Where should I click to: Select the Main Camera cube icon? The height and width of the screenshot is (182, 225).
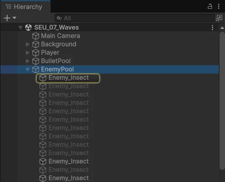(x=36, y=36)
